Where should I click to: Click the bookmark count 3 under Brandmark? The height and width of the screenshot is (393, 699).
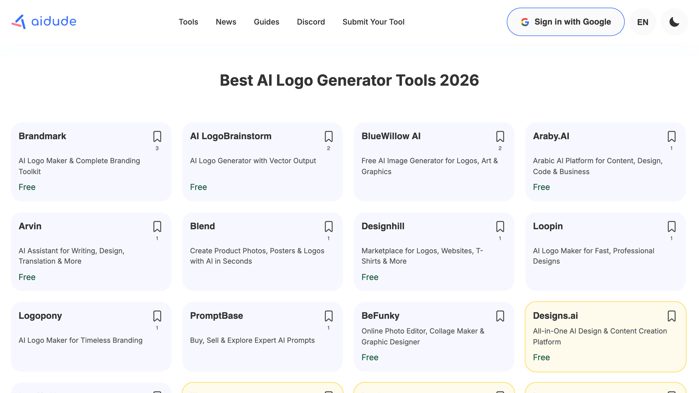click(157, 148)
